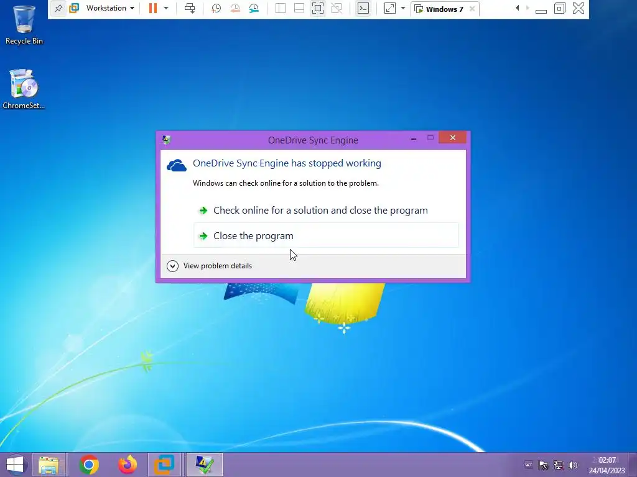Take a snapshot of the virtual machine
This screenshot has height=477, width=637.
[x=216, y=8]
